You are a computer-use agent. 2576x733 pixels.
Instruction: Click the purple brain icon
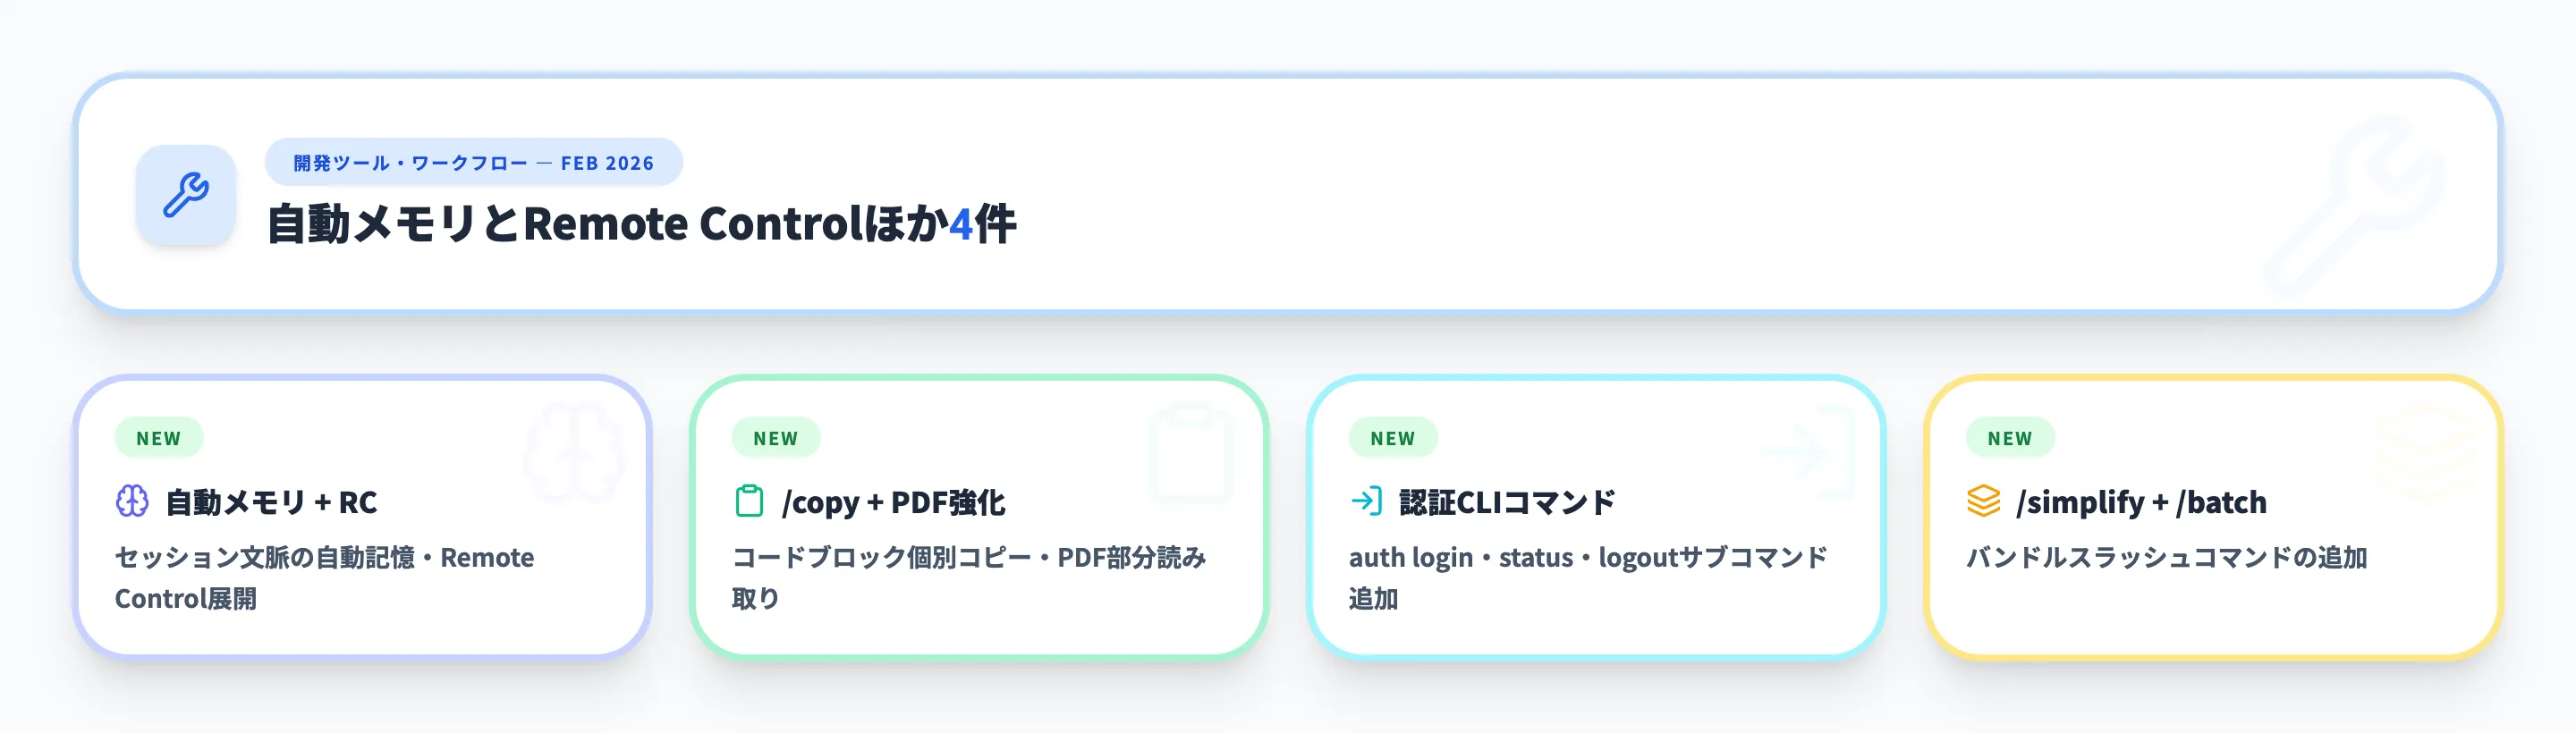click(132, 501)
